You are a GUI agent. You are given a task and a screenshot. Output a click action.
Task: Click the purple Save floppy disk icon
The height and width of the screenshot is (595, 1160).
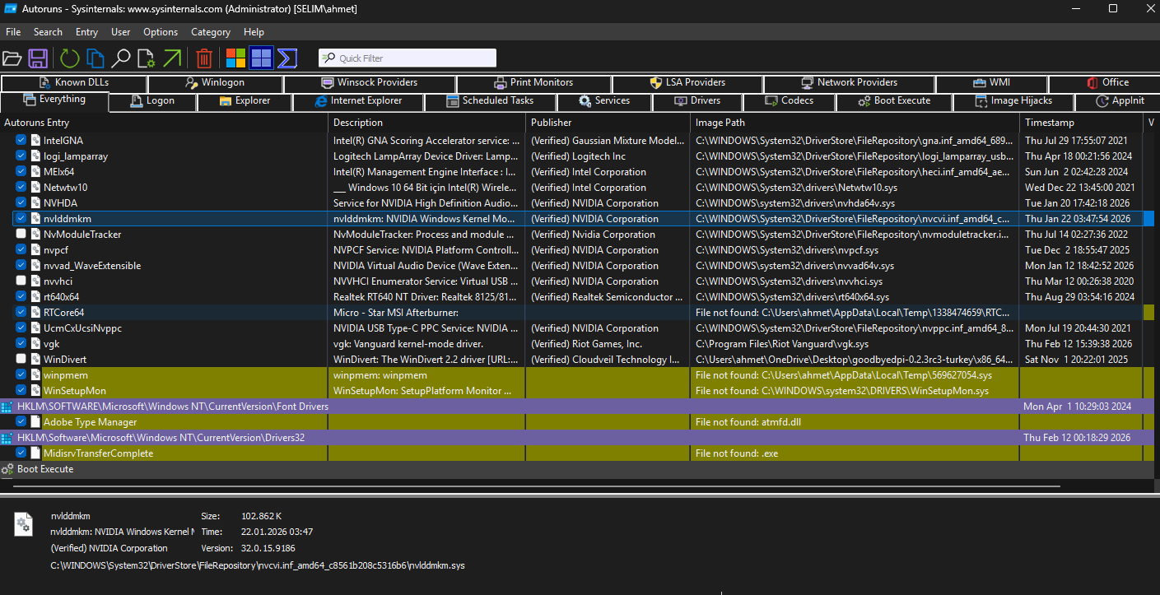pyautogui.click(x=38, y=58)
